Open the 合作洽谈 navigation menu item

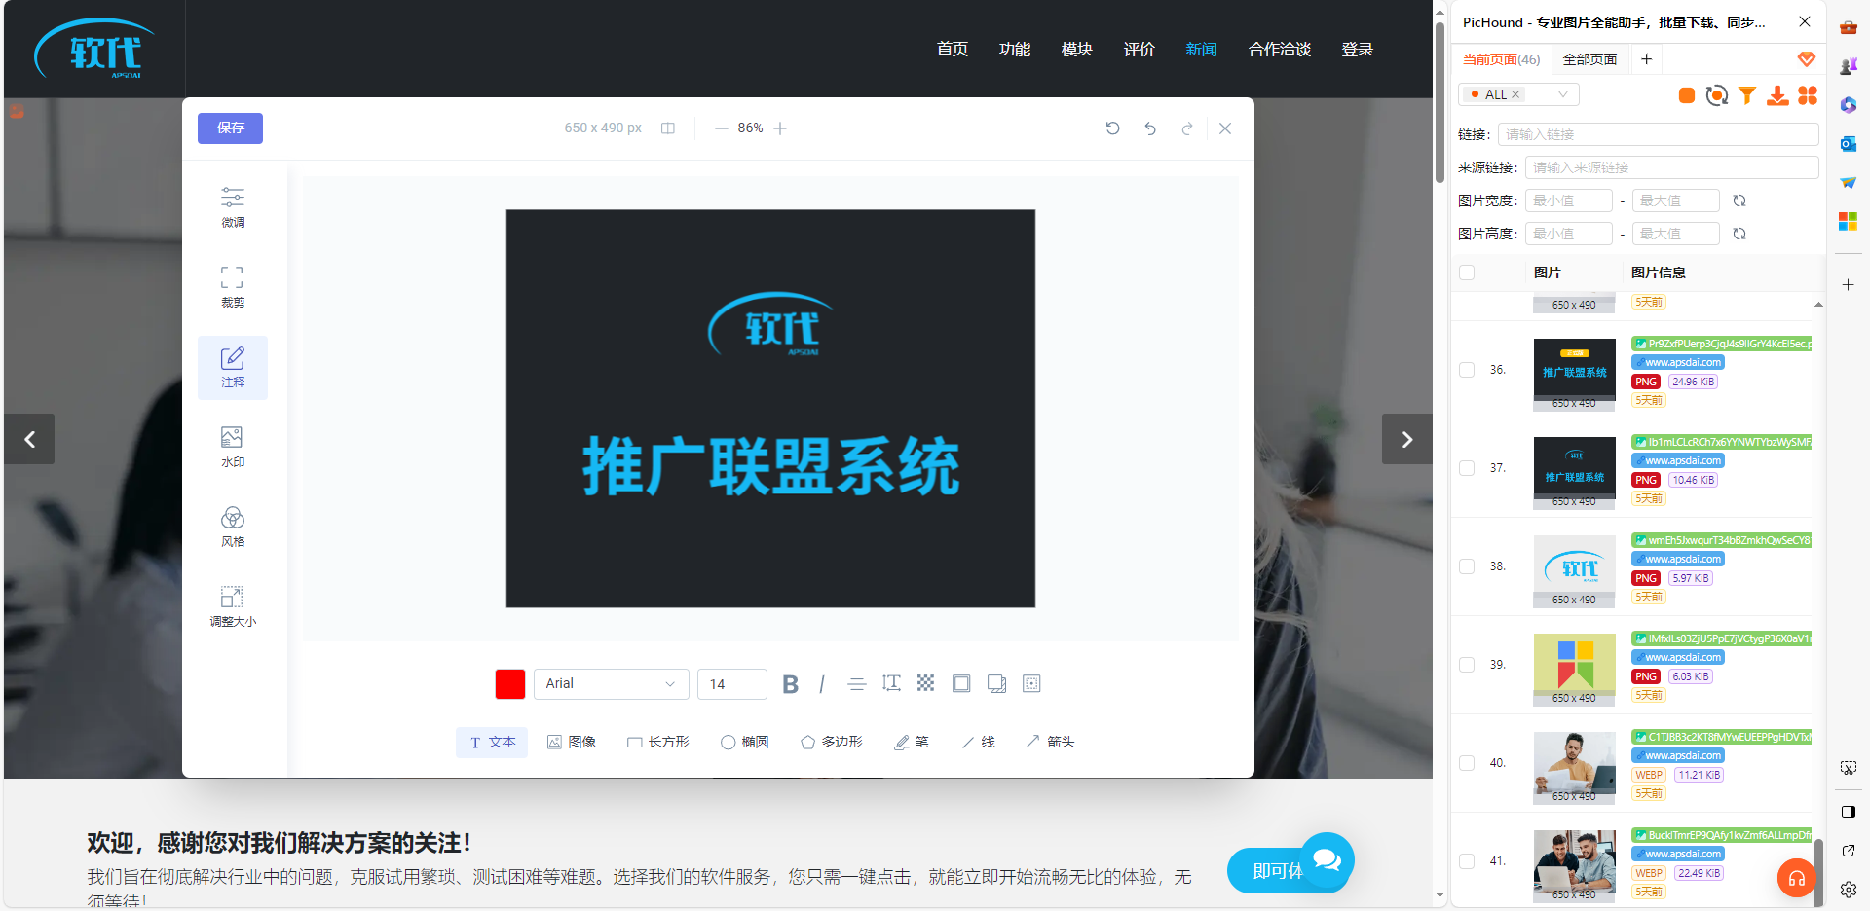click(x=1279, y=50)
